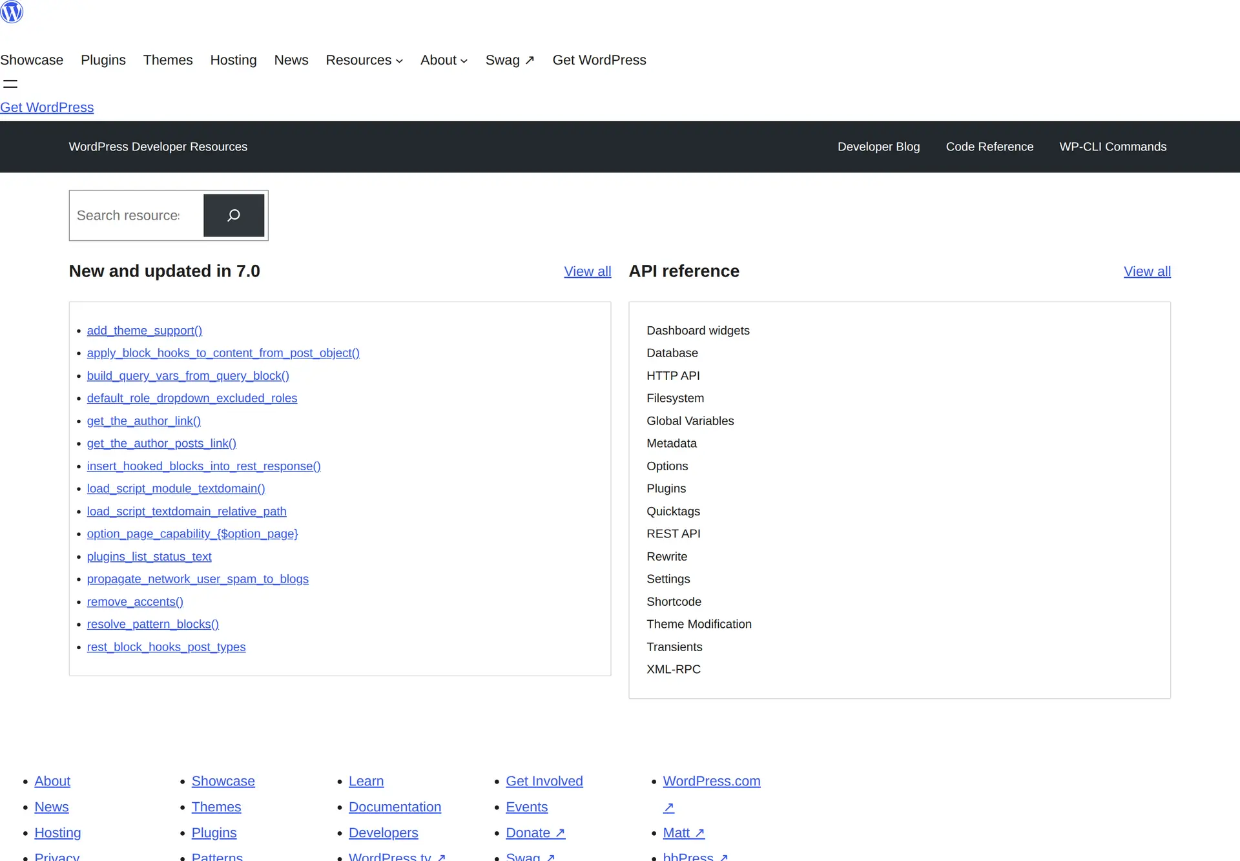The width and height of the screenshot is (1240, 861).
Task: Select Database in API reference
Action: 672,353
